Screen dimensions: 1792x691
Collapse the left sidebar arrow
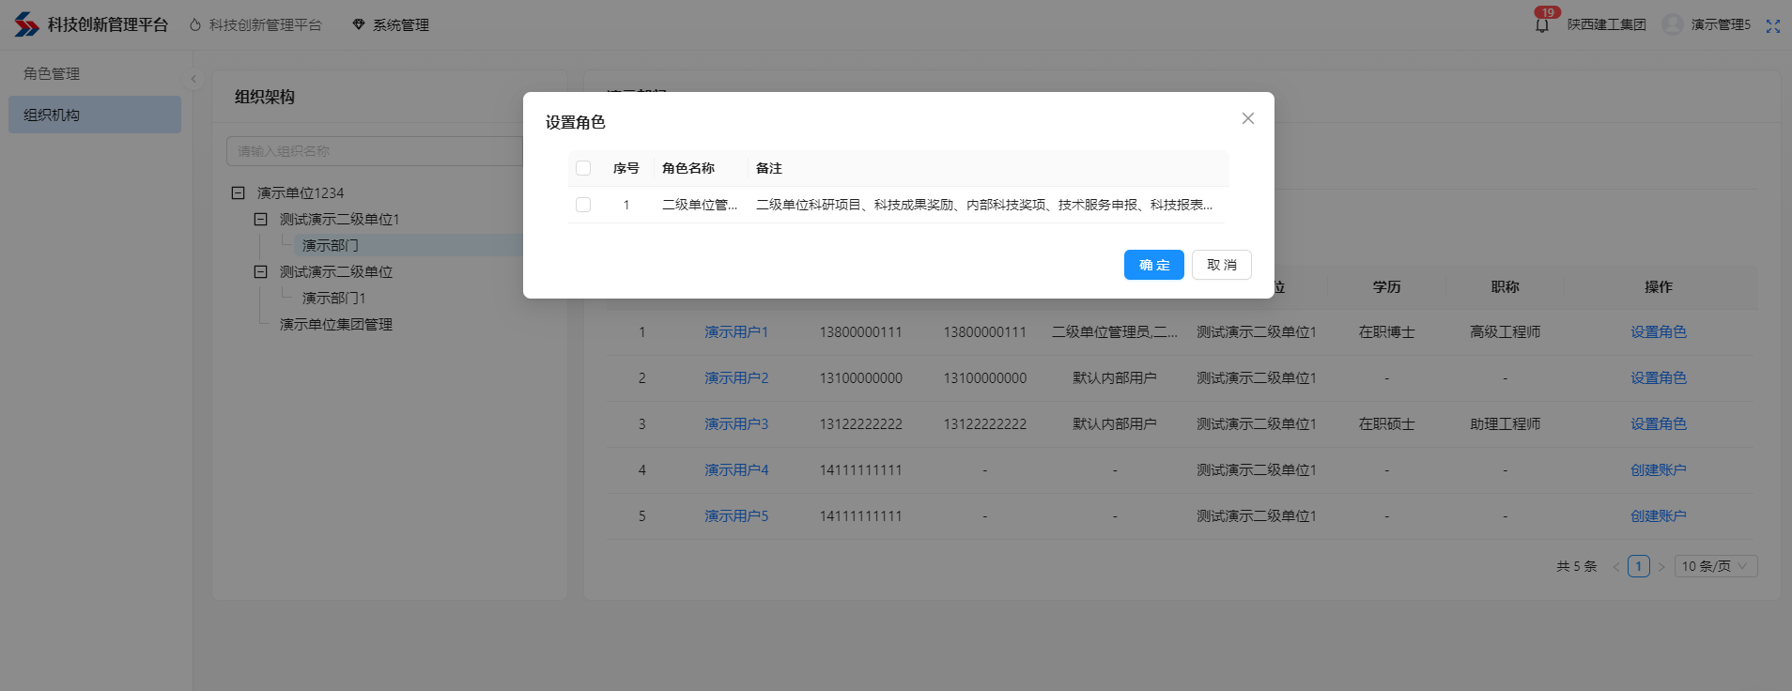pyautogui.click(x=193, y=79)
